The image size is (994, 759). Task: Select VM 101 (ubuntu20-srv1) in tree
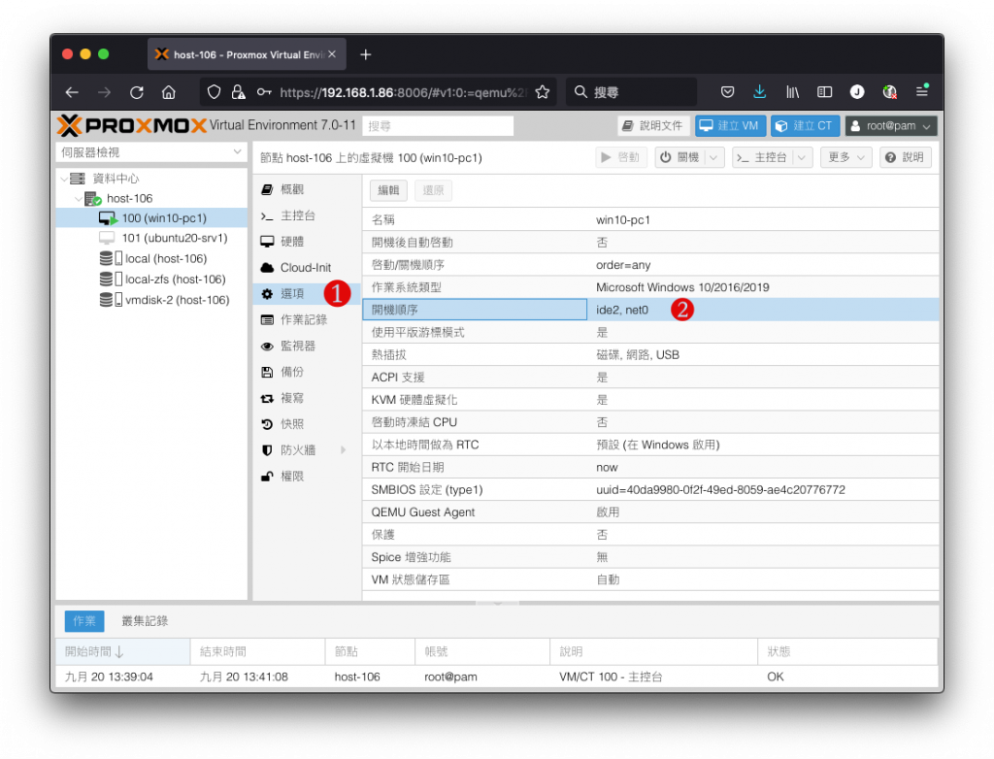tap(151, 238)
